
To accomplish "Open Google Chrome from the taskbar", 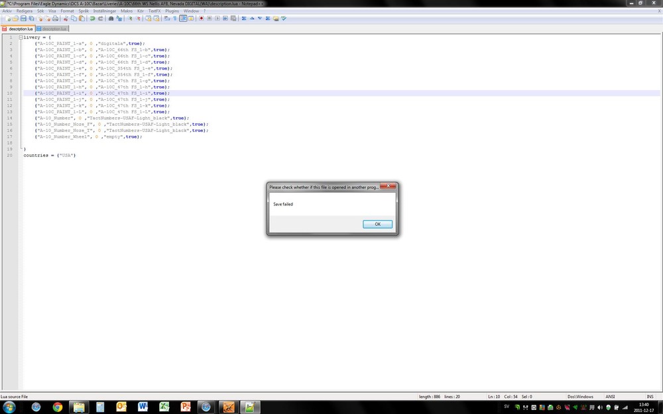I will tap(58, 407).
